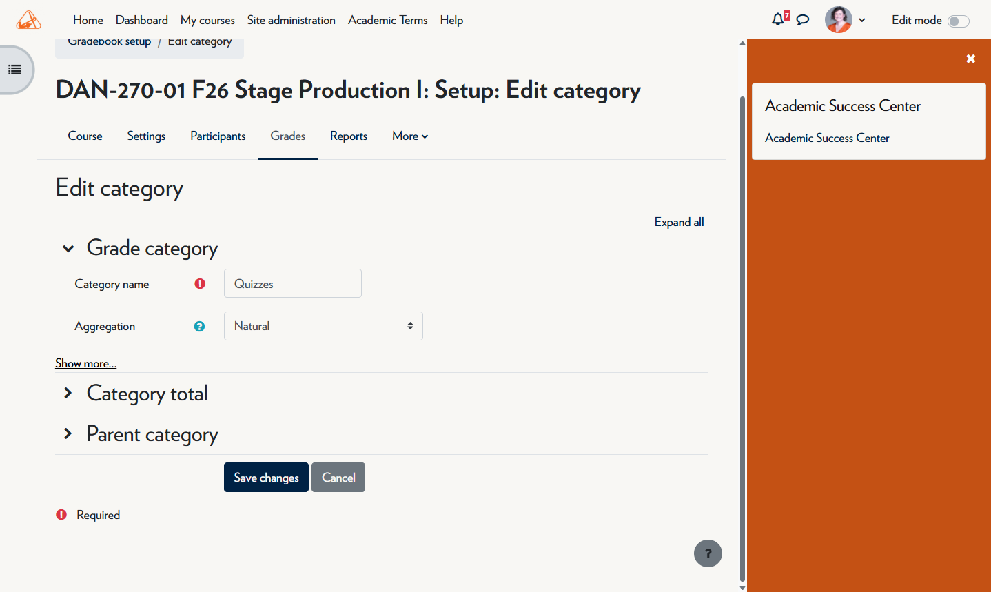This screenshot has height=592, width=991.
Task: Open the user menu dropdown arrow
Action: (862, 20)
